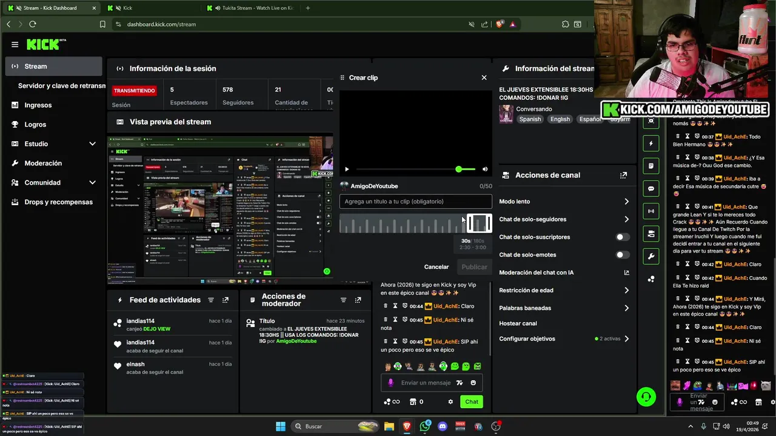This screenshot has width=776, height=436.
Task: Bookmark the page in the address bar
Action: pyautogui.click(x=102, y=24)
